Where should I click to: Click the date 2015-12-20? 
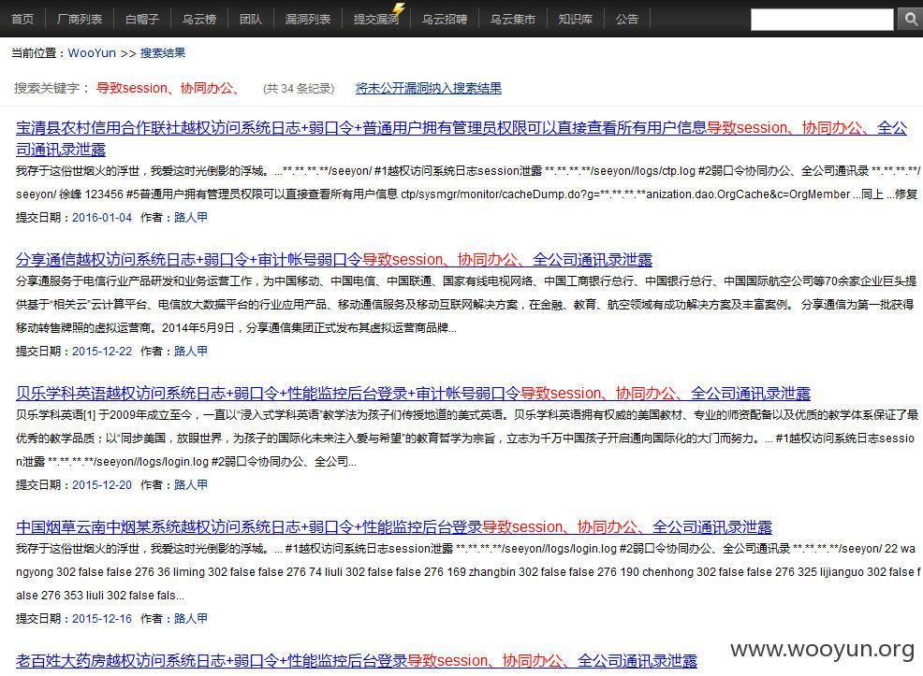[102, 485]
